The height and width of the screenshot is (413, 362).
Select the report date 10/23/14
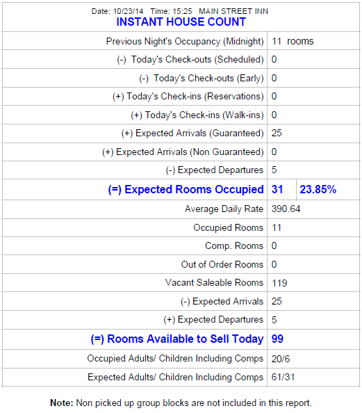point(129,11)
